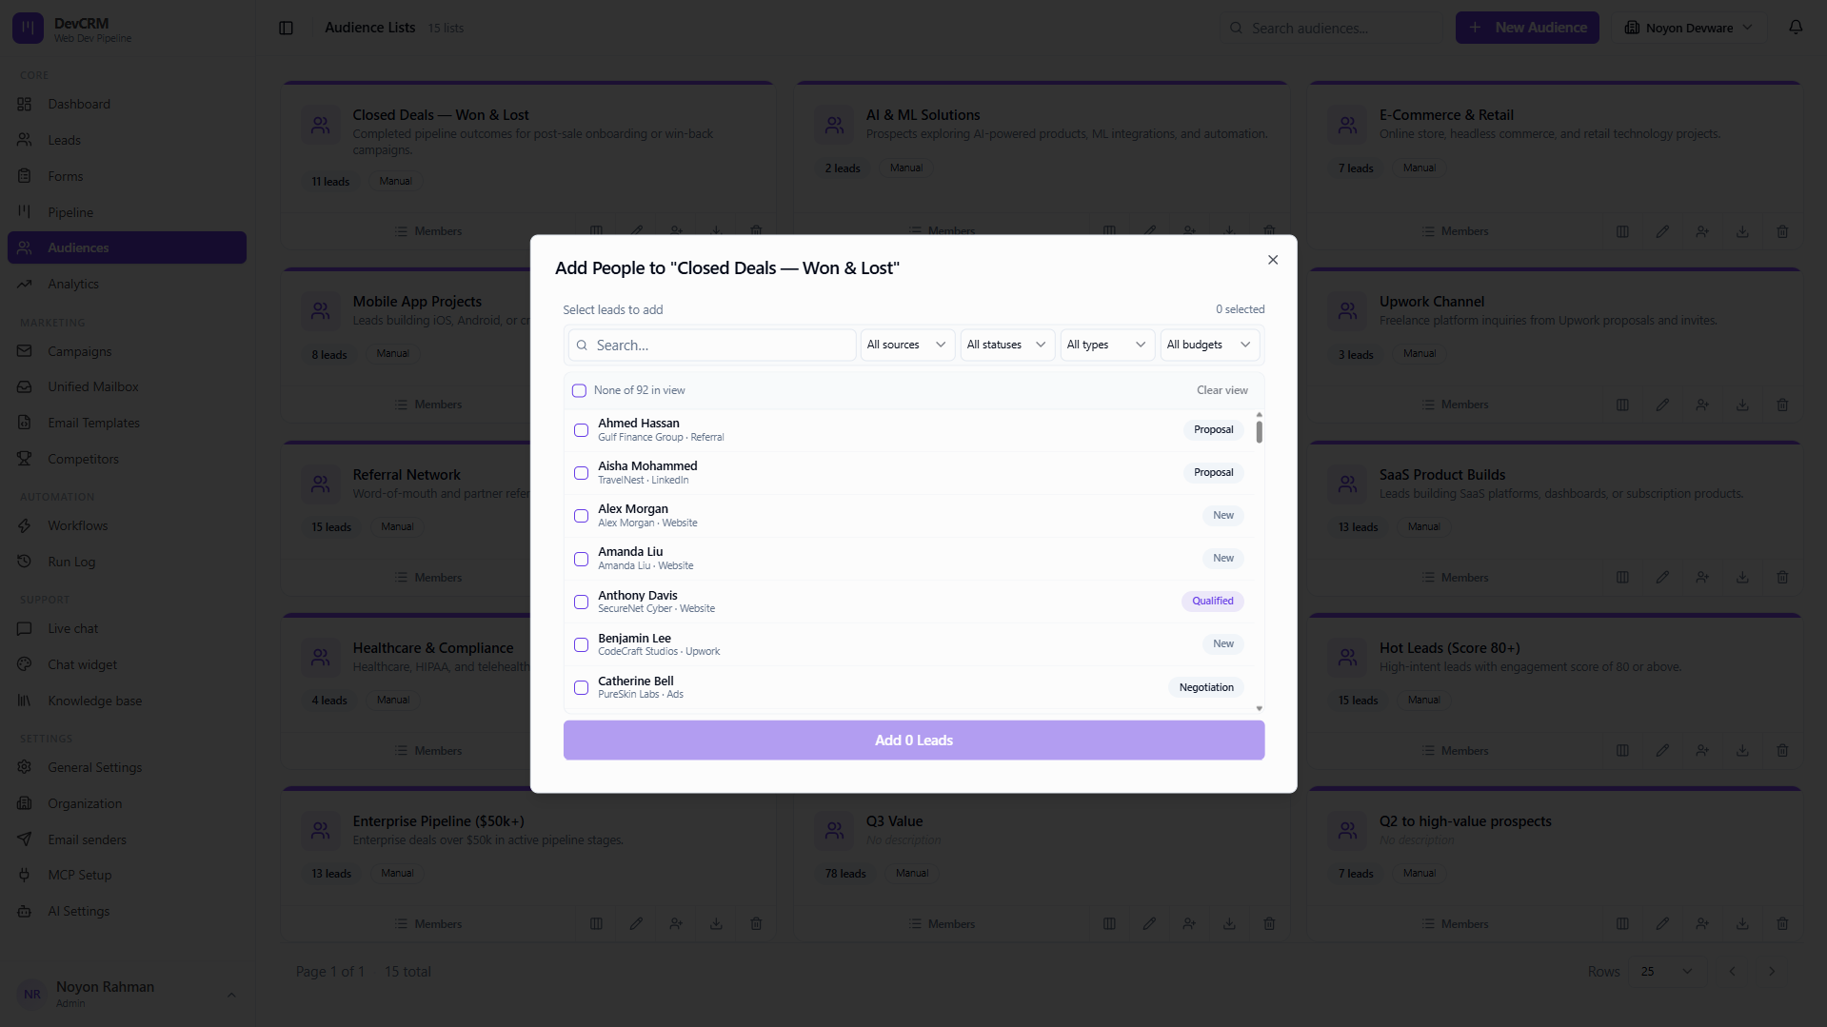Click the edit pencil on E-Commerce & Retail card
The width and height of the screenshot is (1827, 1027).
pyautogui.click(x=1662, y=231)
